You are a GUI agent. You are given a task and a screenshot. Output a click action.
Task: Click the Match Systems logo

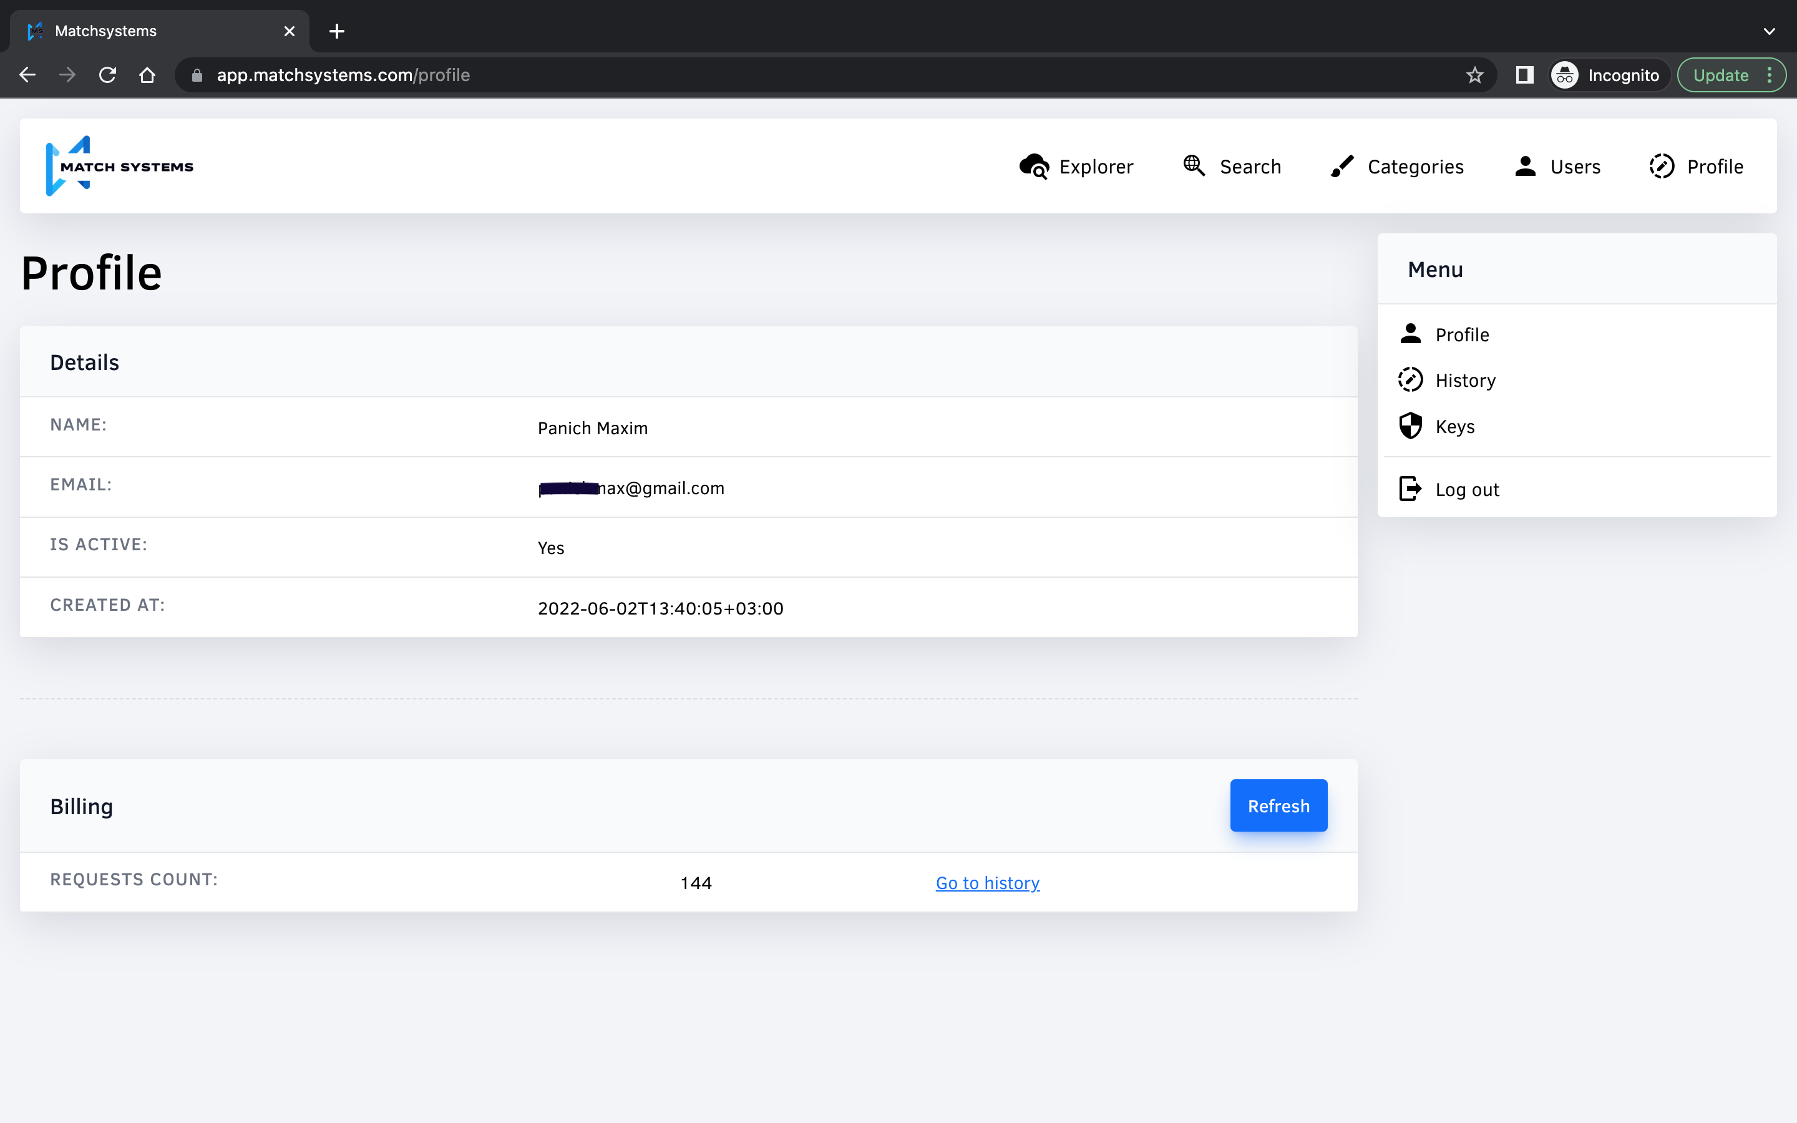coord(119,167)
